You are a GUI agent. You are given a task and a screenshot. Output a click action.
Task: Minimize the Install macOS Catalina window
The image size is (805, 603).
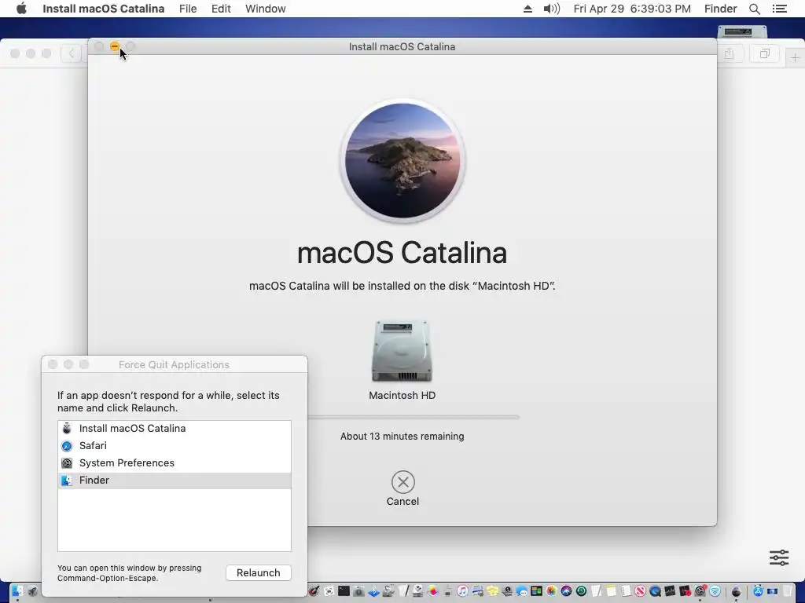(x=115, y=46)
